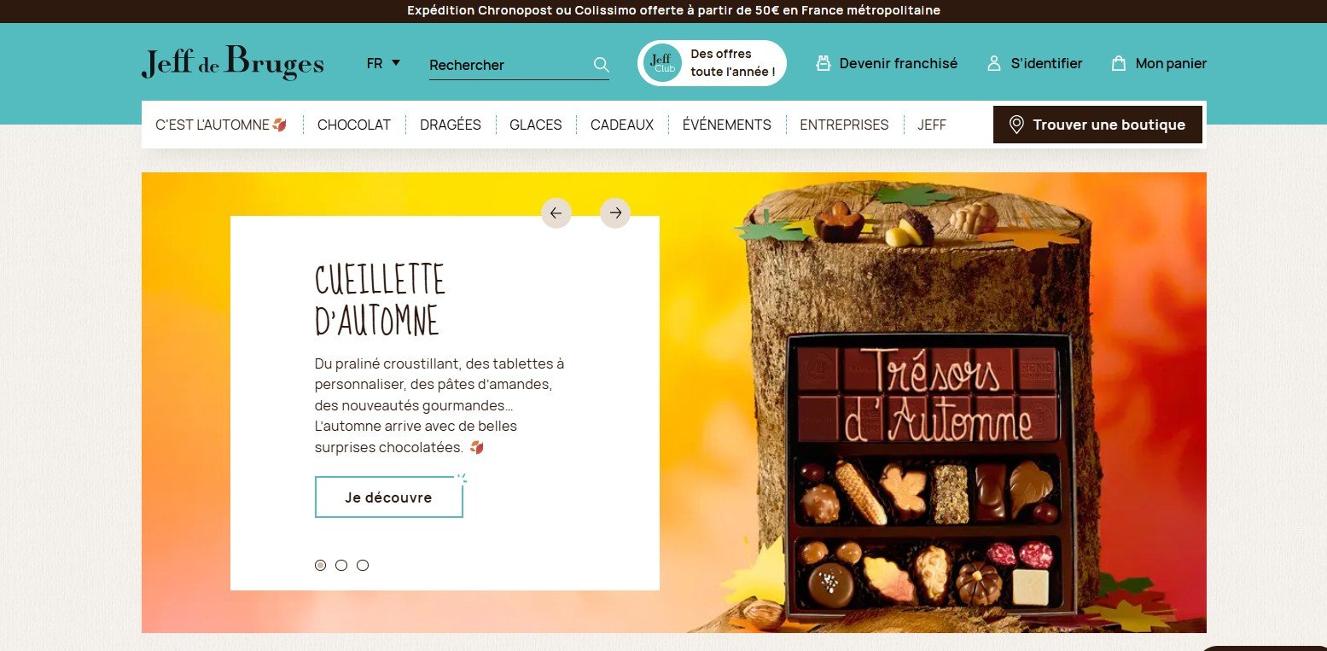Viewport: 1327px width, 651px height.
Task: Open the FR language dropdown
Action: 383,63
